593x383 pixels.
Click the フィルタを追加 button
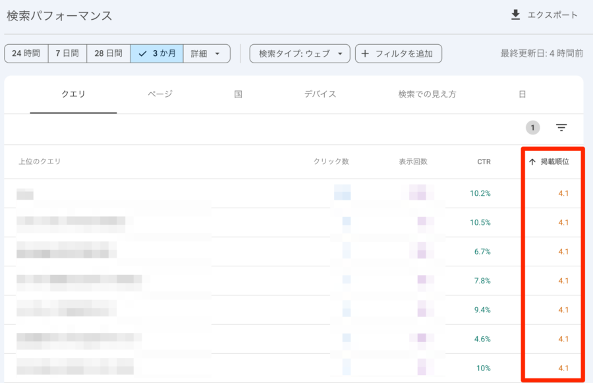point(399,53)
